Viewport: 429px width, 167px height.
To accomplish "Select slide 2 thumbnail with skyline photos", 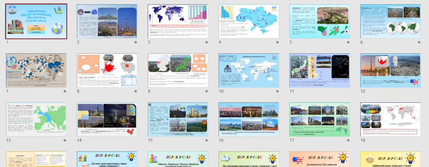I will 107,21.
